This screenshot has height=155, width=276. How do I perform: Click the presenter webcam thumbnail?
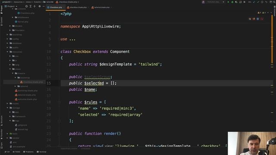point(252,143)
